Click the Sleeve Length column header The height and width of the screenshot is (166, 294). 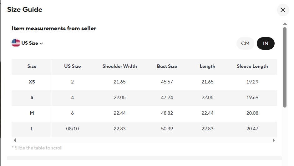[x=252, y=66]
